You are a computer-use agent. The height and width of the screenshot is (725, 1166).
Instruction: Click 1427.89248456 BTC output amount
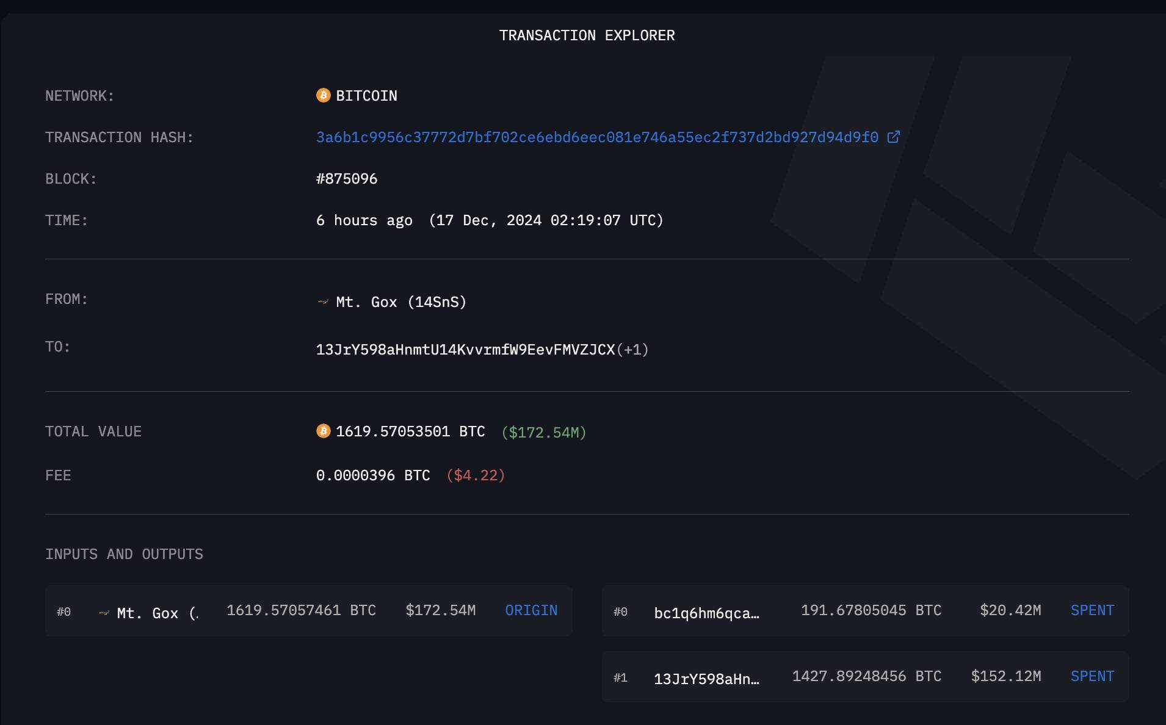tap(866, 676)
